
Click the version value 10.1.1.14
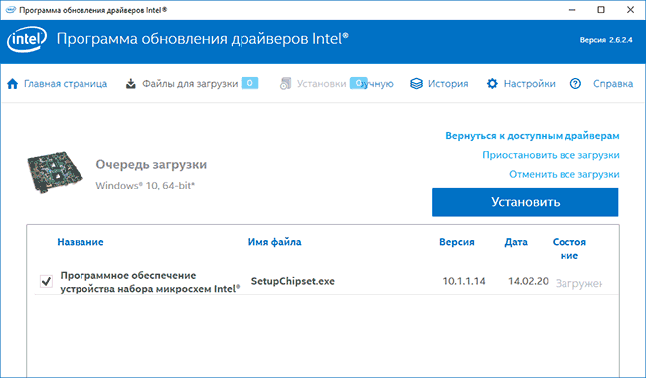point(464,282)
